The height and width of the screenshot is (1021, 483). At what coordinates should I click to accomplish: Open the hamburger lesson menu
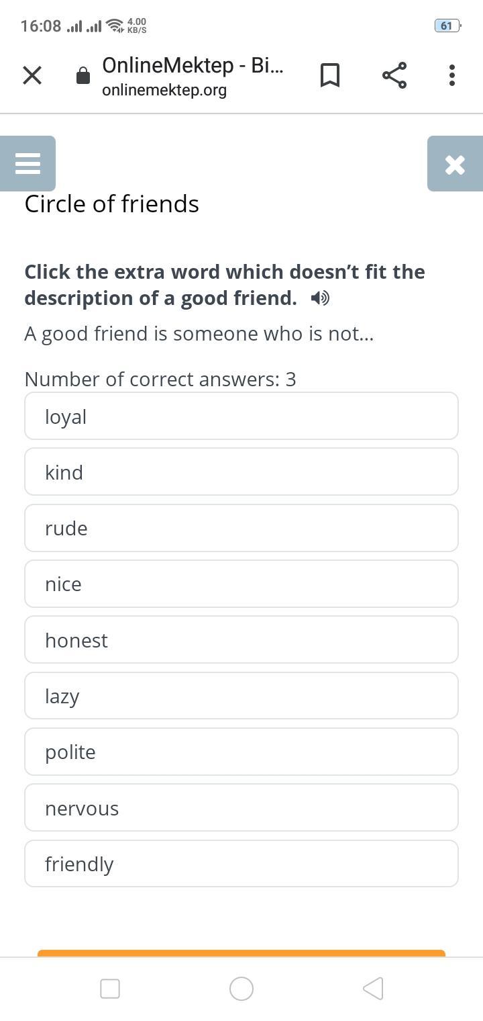pyautogui.click(x=28, y=164)
